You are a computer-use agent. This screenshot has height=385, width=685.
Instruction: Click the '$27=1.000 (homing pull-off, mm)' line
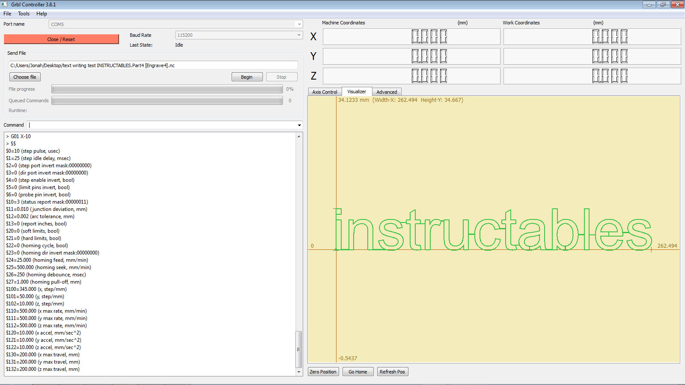click(x=44, y=282)
